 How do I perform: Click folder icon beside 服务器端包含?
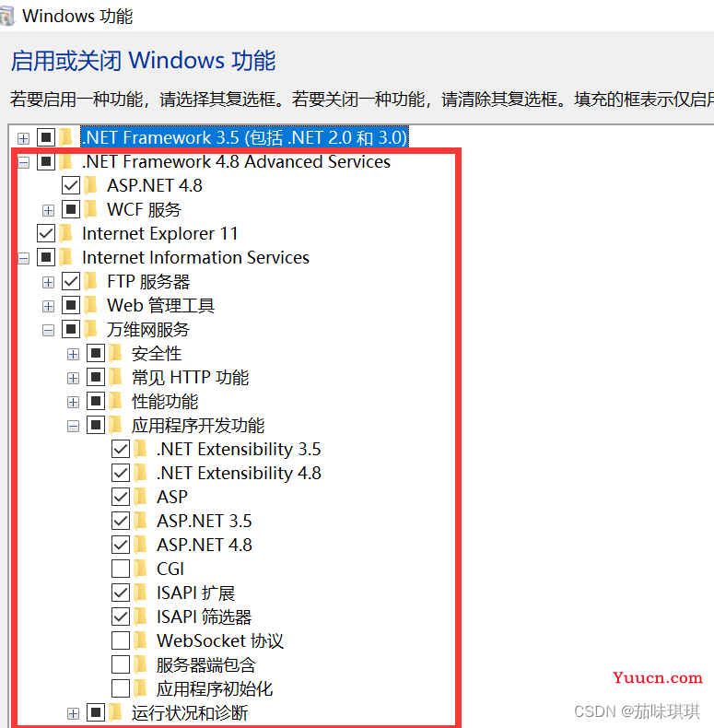tap(141, 664)
